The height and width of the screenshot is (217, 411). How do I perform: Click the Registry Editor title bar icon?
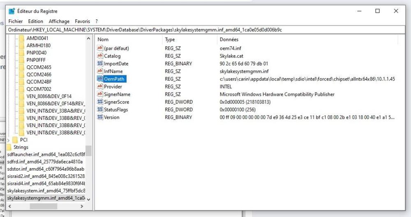[12, 11]
